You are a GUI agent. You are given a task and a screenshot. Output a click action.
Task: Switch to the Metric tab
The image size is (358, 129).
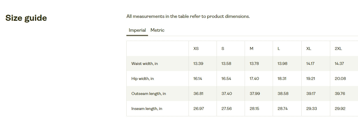click(157, 30)
